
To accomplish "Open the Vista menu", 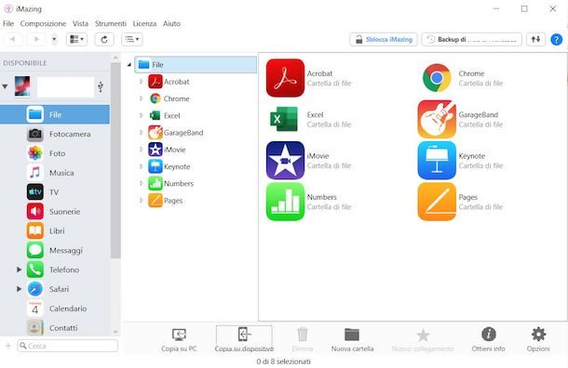I will (80, 23).
